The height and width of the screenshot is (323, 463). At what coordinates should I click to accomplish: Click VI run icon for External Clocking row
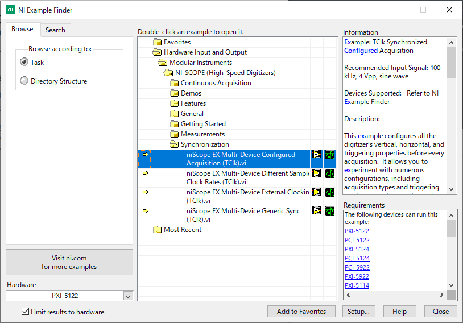tap(317, 192)
